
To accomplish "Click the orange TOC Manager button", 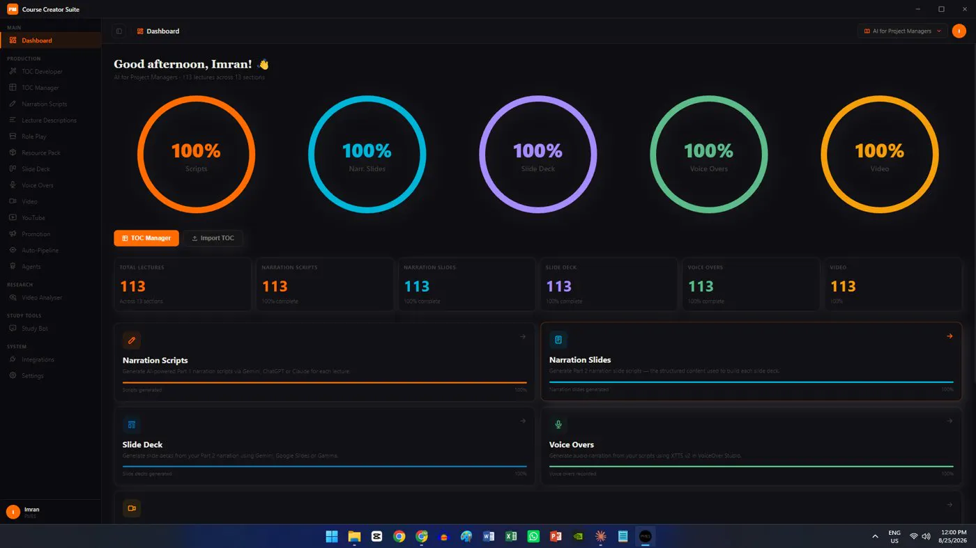I will click(x=146, y=238).
